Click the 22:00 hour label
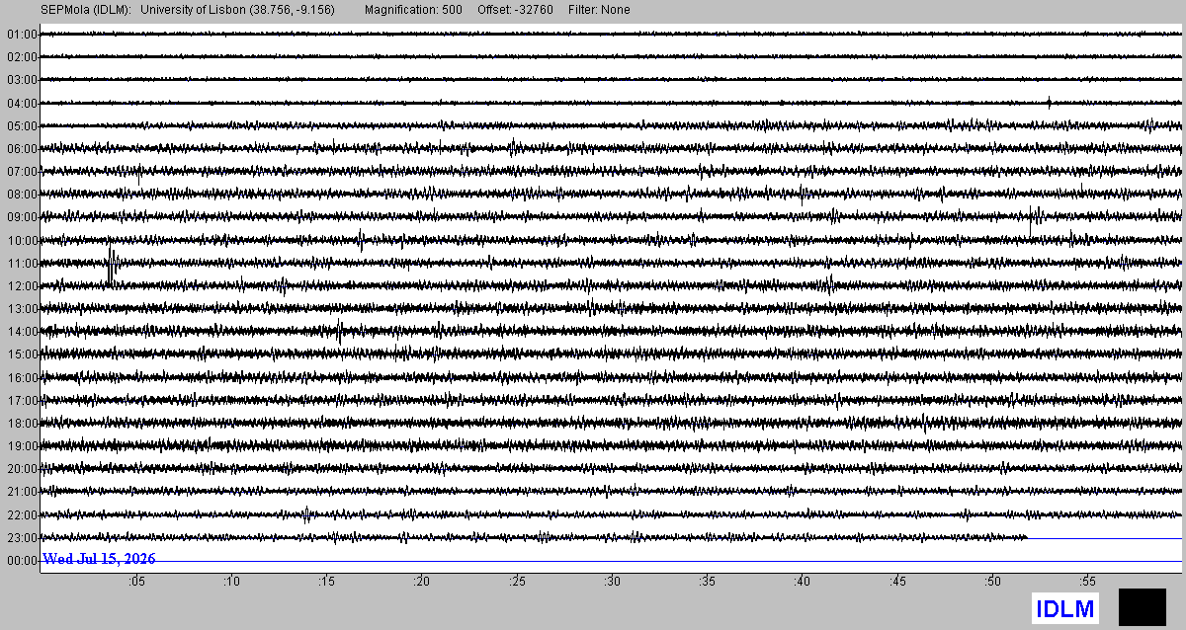This screenshot has height=630, width=1186. coord(22,515)
